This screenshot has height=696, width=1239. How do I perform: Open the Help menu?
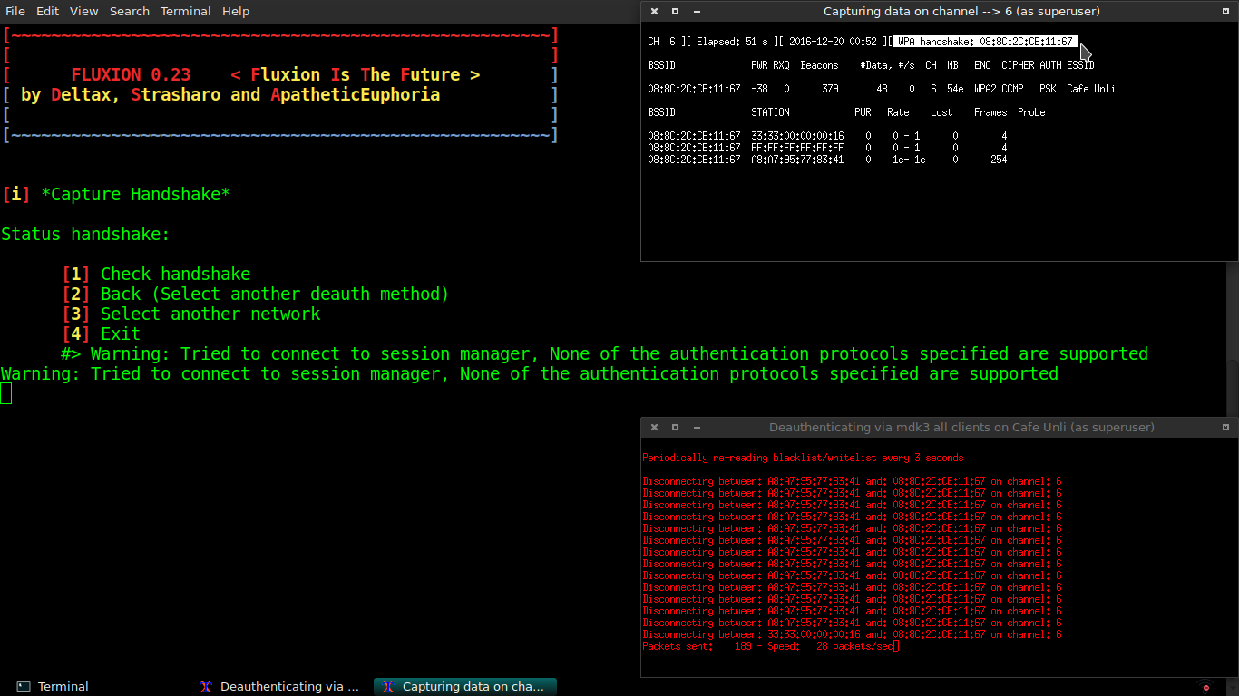236,12
